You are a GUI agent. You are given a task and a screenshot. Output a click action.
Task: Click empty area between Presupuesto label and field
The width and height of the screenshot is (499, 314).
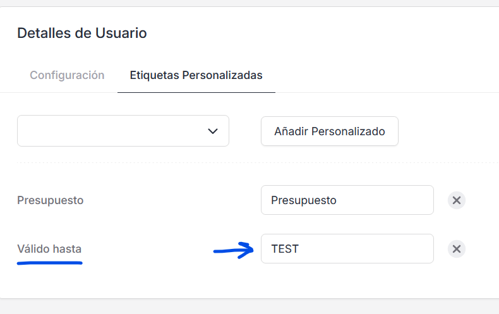[172, 200]
